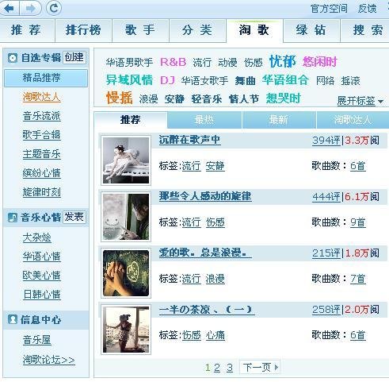Screen dimensions: 389x382
Task: Open album thumbnail for 那些令人感动的旋律
Action: (126, 217)
